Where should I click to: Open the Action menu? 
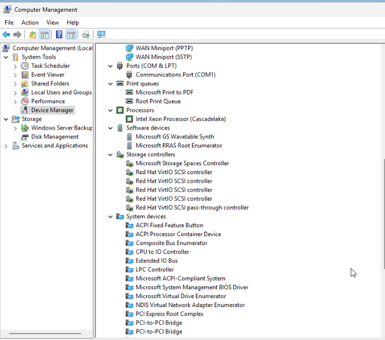[30, 22]
